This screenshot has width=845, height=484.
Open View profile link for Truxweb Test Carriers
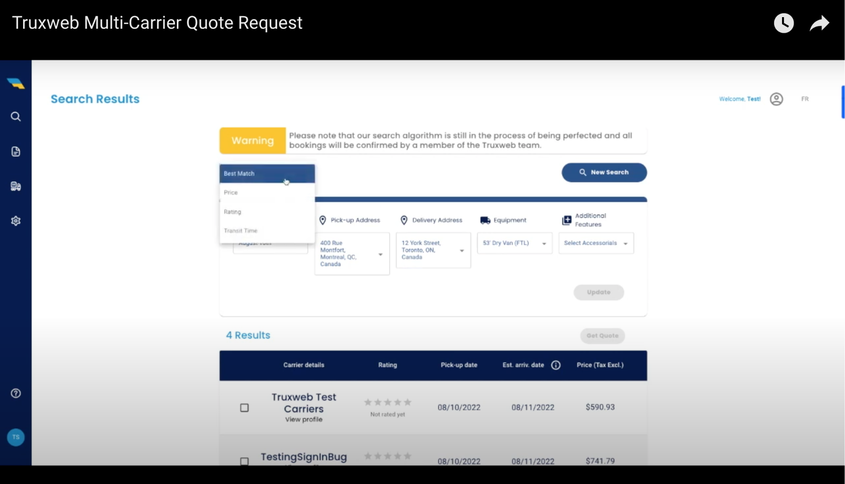[x=303, y=419]
